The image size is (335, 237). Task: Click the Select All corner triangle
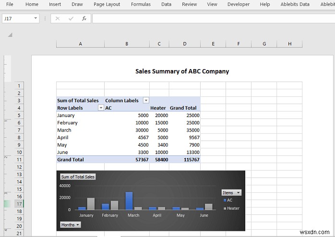[10, 35]
